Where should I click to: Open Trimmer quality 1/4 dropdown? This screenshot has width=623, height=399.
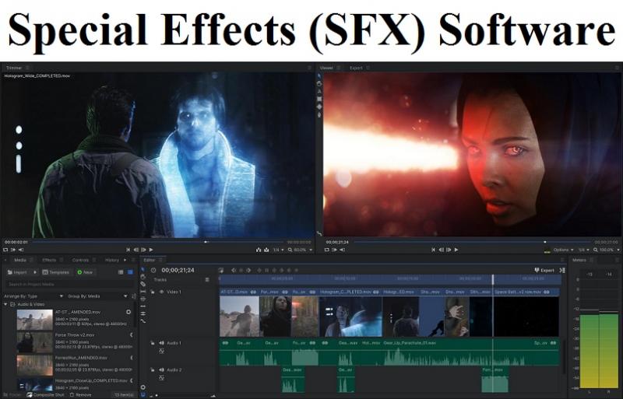tap(278, 250)
